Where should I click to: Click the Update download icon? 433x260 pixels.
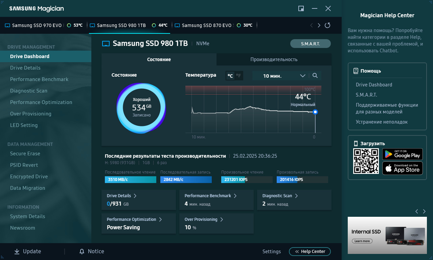pos(17,252)
